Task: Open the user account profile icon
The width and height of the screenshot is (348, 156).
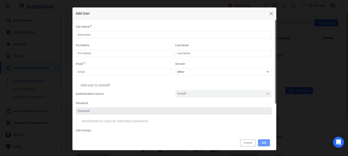Action: pos(333,5)
